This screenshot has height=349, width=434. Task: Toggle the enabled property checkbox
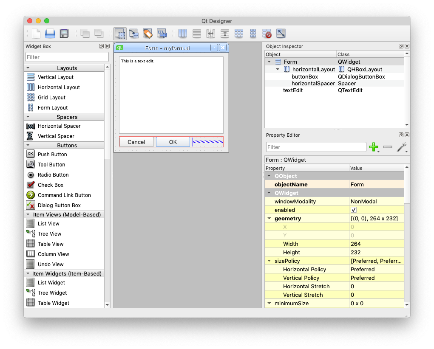pos(354,210)
